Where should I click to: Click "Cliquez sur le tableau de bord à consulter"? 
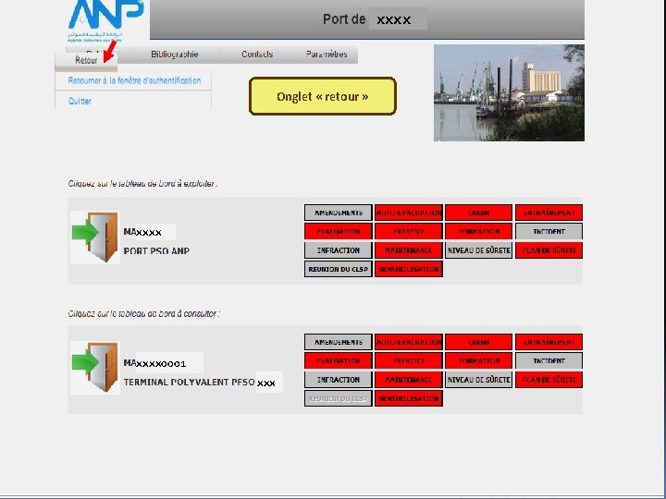[x=143, y=313]
